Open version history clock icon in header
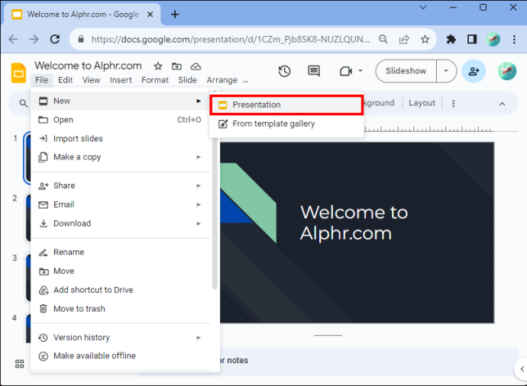This screenshot has height=386, width=527. [x=284, y=71]
